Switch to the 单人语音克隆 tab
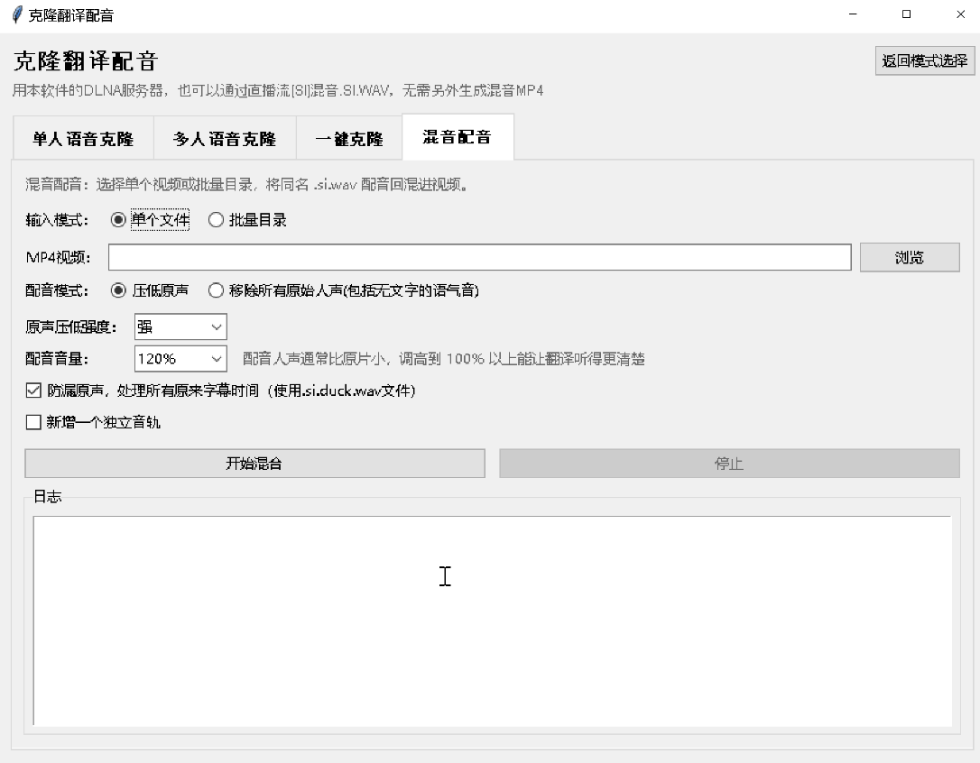Image resolution: width=980 pixels, height=763 pixels. 84,139
